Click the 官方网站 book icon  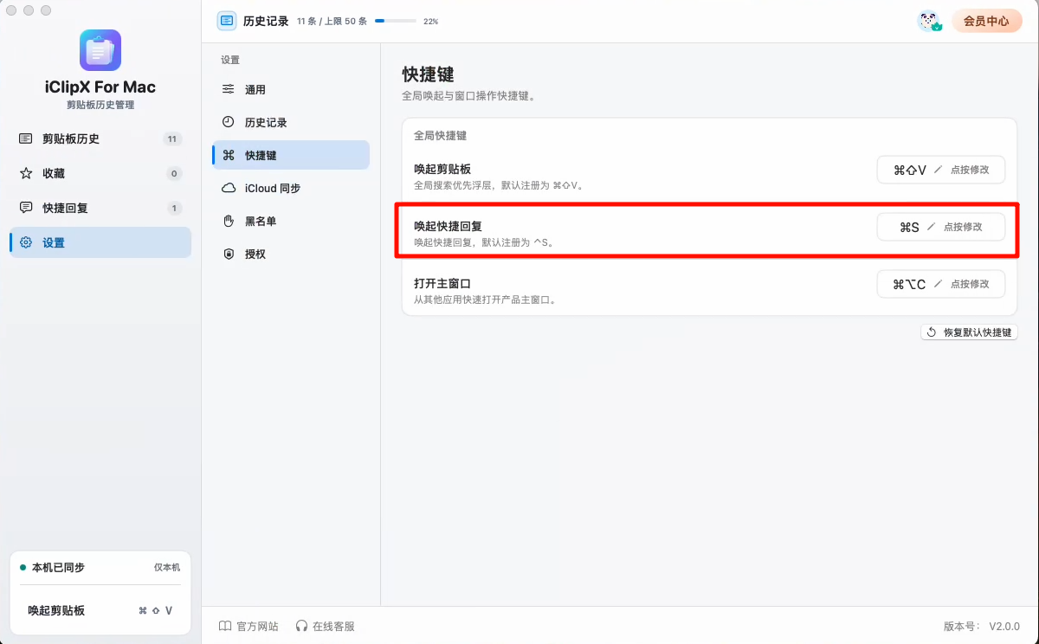pos(225,626)
